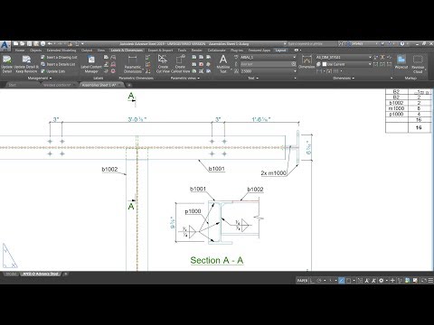Image resolution: width=434 pixels, height=325 pixels.
Task: Open the Advance Steel application menu logo
Action: (5, 45)
